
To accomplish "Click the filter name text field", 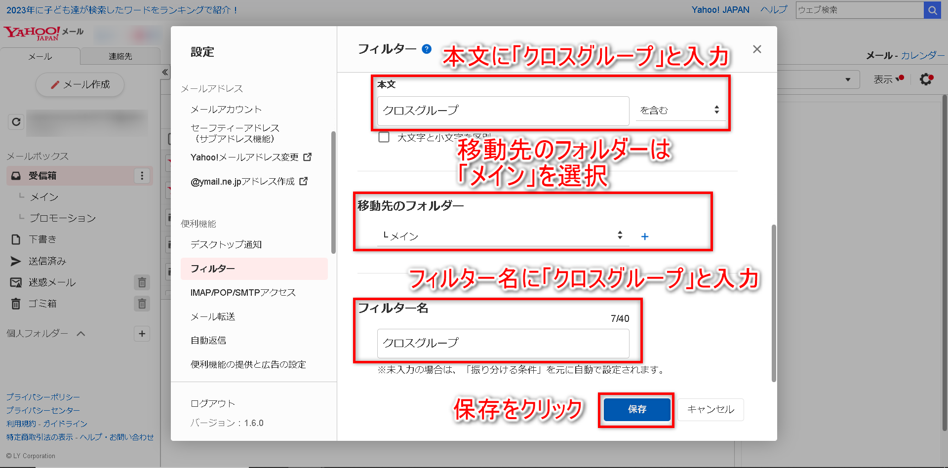I will point(503,343).
